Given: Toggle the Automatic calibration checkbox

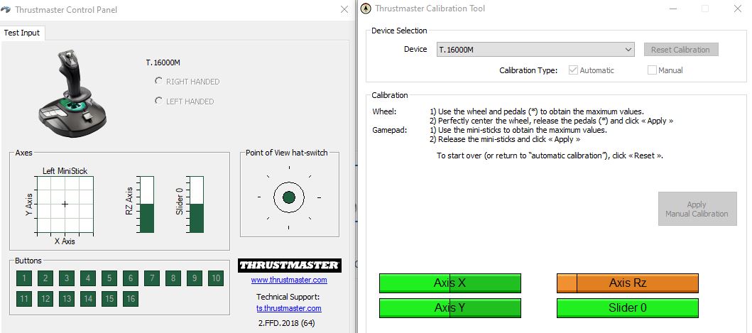Looking at the screenshot, I should pos(572,70).
